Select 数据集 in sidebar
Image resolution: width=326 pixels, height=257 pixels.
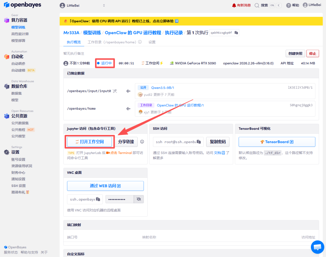click(x=16, y=93)
